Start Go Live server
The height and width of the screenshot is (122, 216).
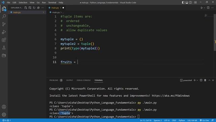204,120
